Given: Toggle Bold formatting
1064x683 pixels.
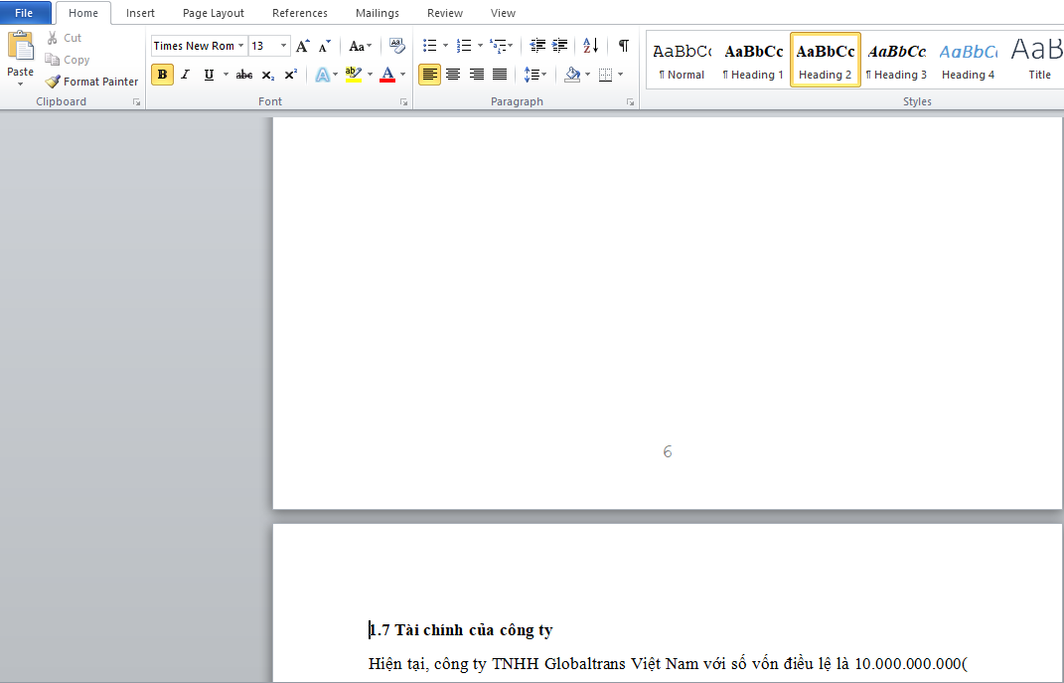Looking at the screenshot, I should point(162,75).
